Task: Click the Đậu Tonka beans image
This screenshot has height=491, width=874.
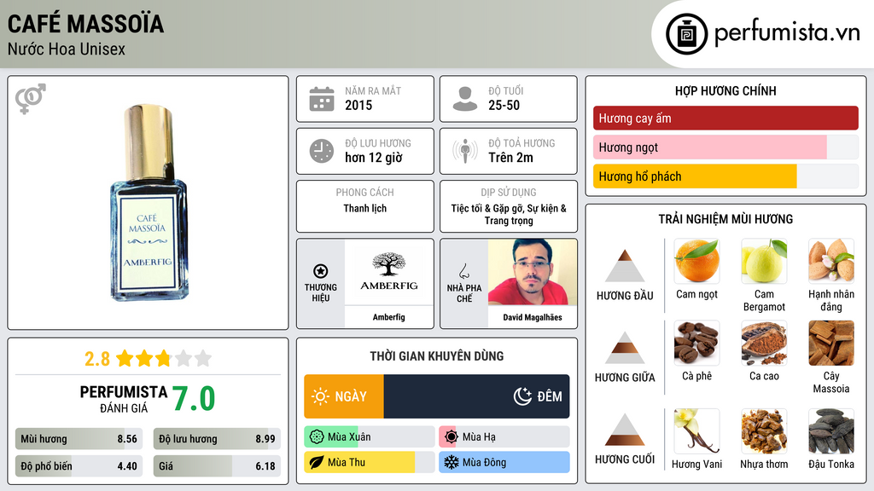Action: tap(831, 431)
